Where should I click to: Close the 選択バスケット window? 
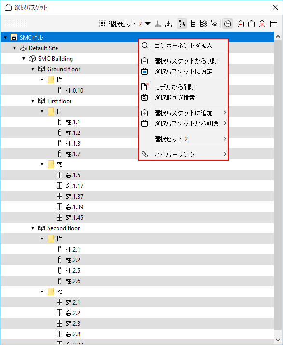[x=275, y=7]
